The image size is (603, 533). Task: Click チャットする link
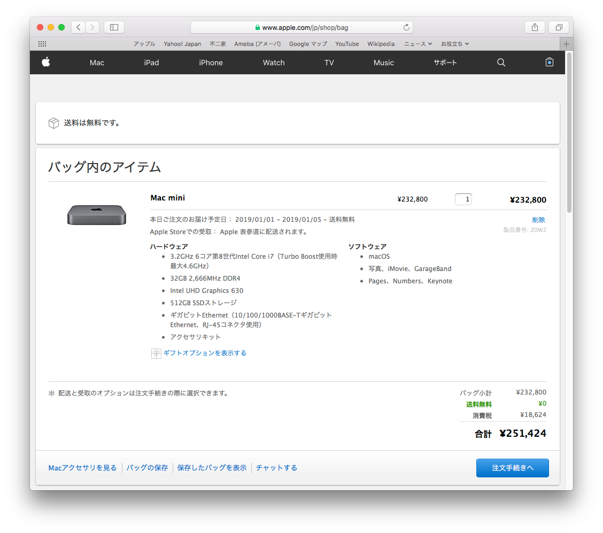coord(276,468)
